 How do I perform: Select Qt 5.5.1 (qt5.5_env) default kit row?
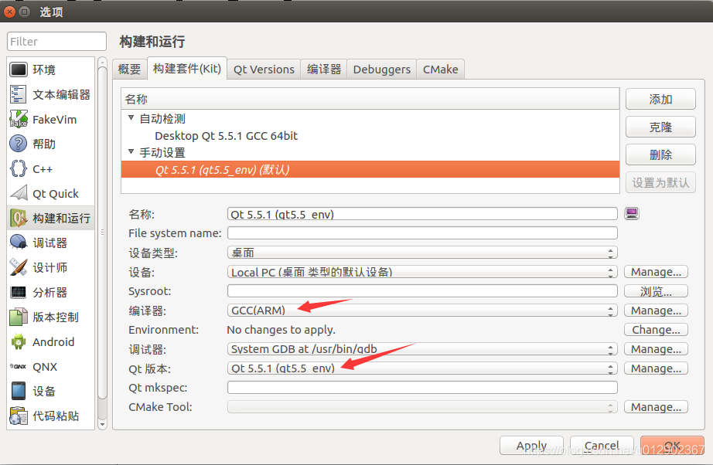(x=370, y=169)
